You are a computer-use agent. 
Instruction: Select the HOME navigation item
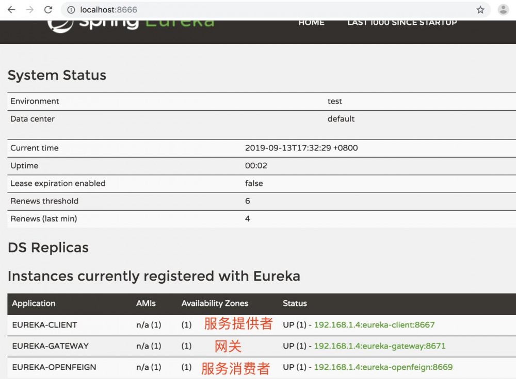[x=311, y=23]
